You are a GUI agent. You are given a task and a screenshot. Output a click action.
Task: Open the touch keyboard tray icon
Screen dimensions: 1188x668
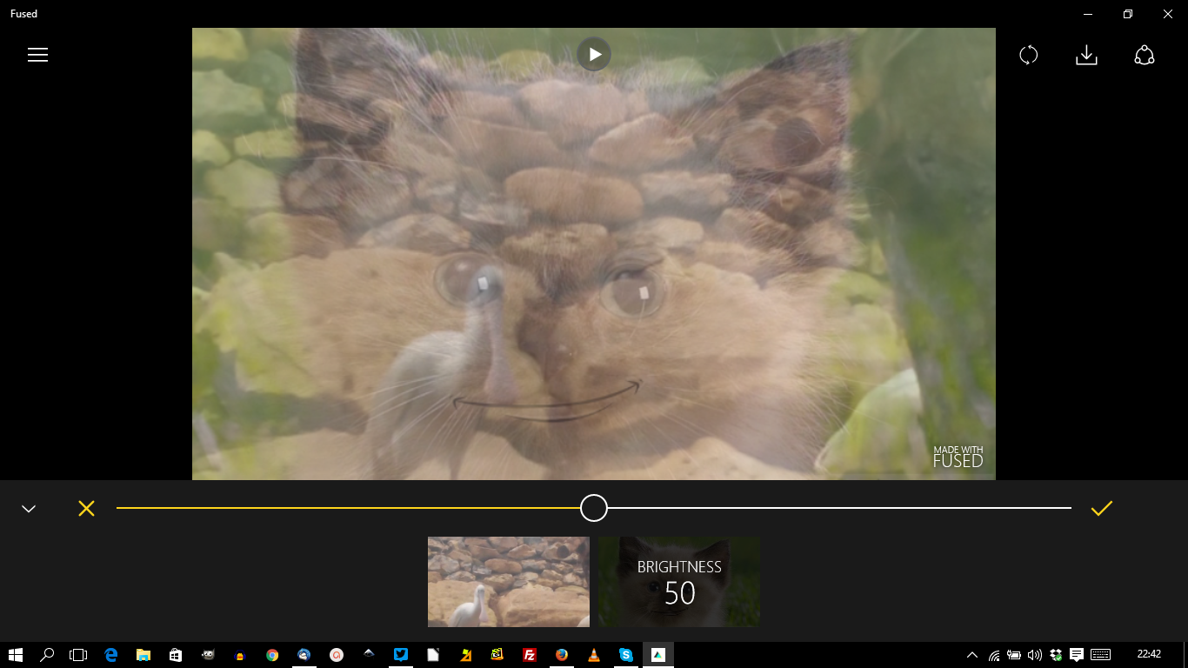pyautogui.click(x=1100, y=655)
